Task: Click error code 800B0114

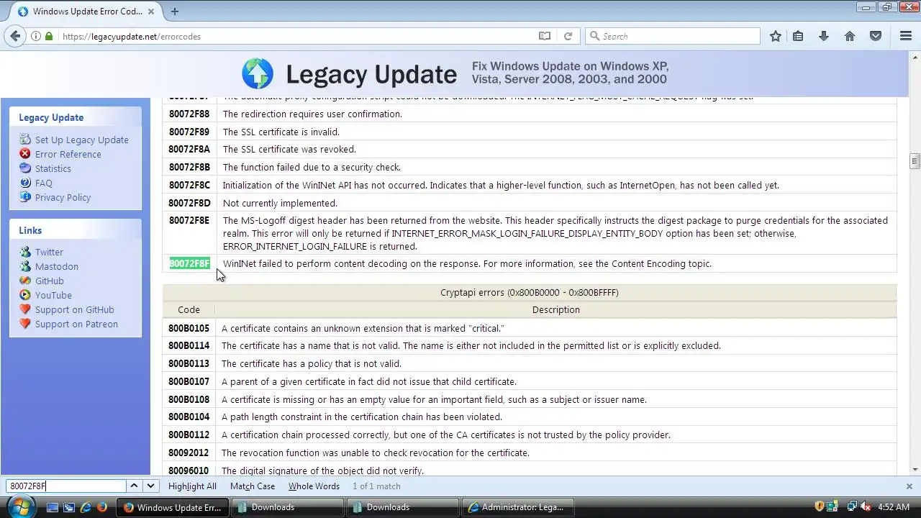Action: tap(189, 345)
